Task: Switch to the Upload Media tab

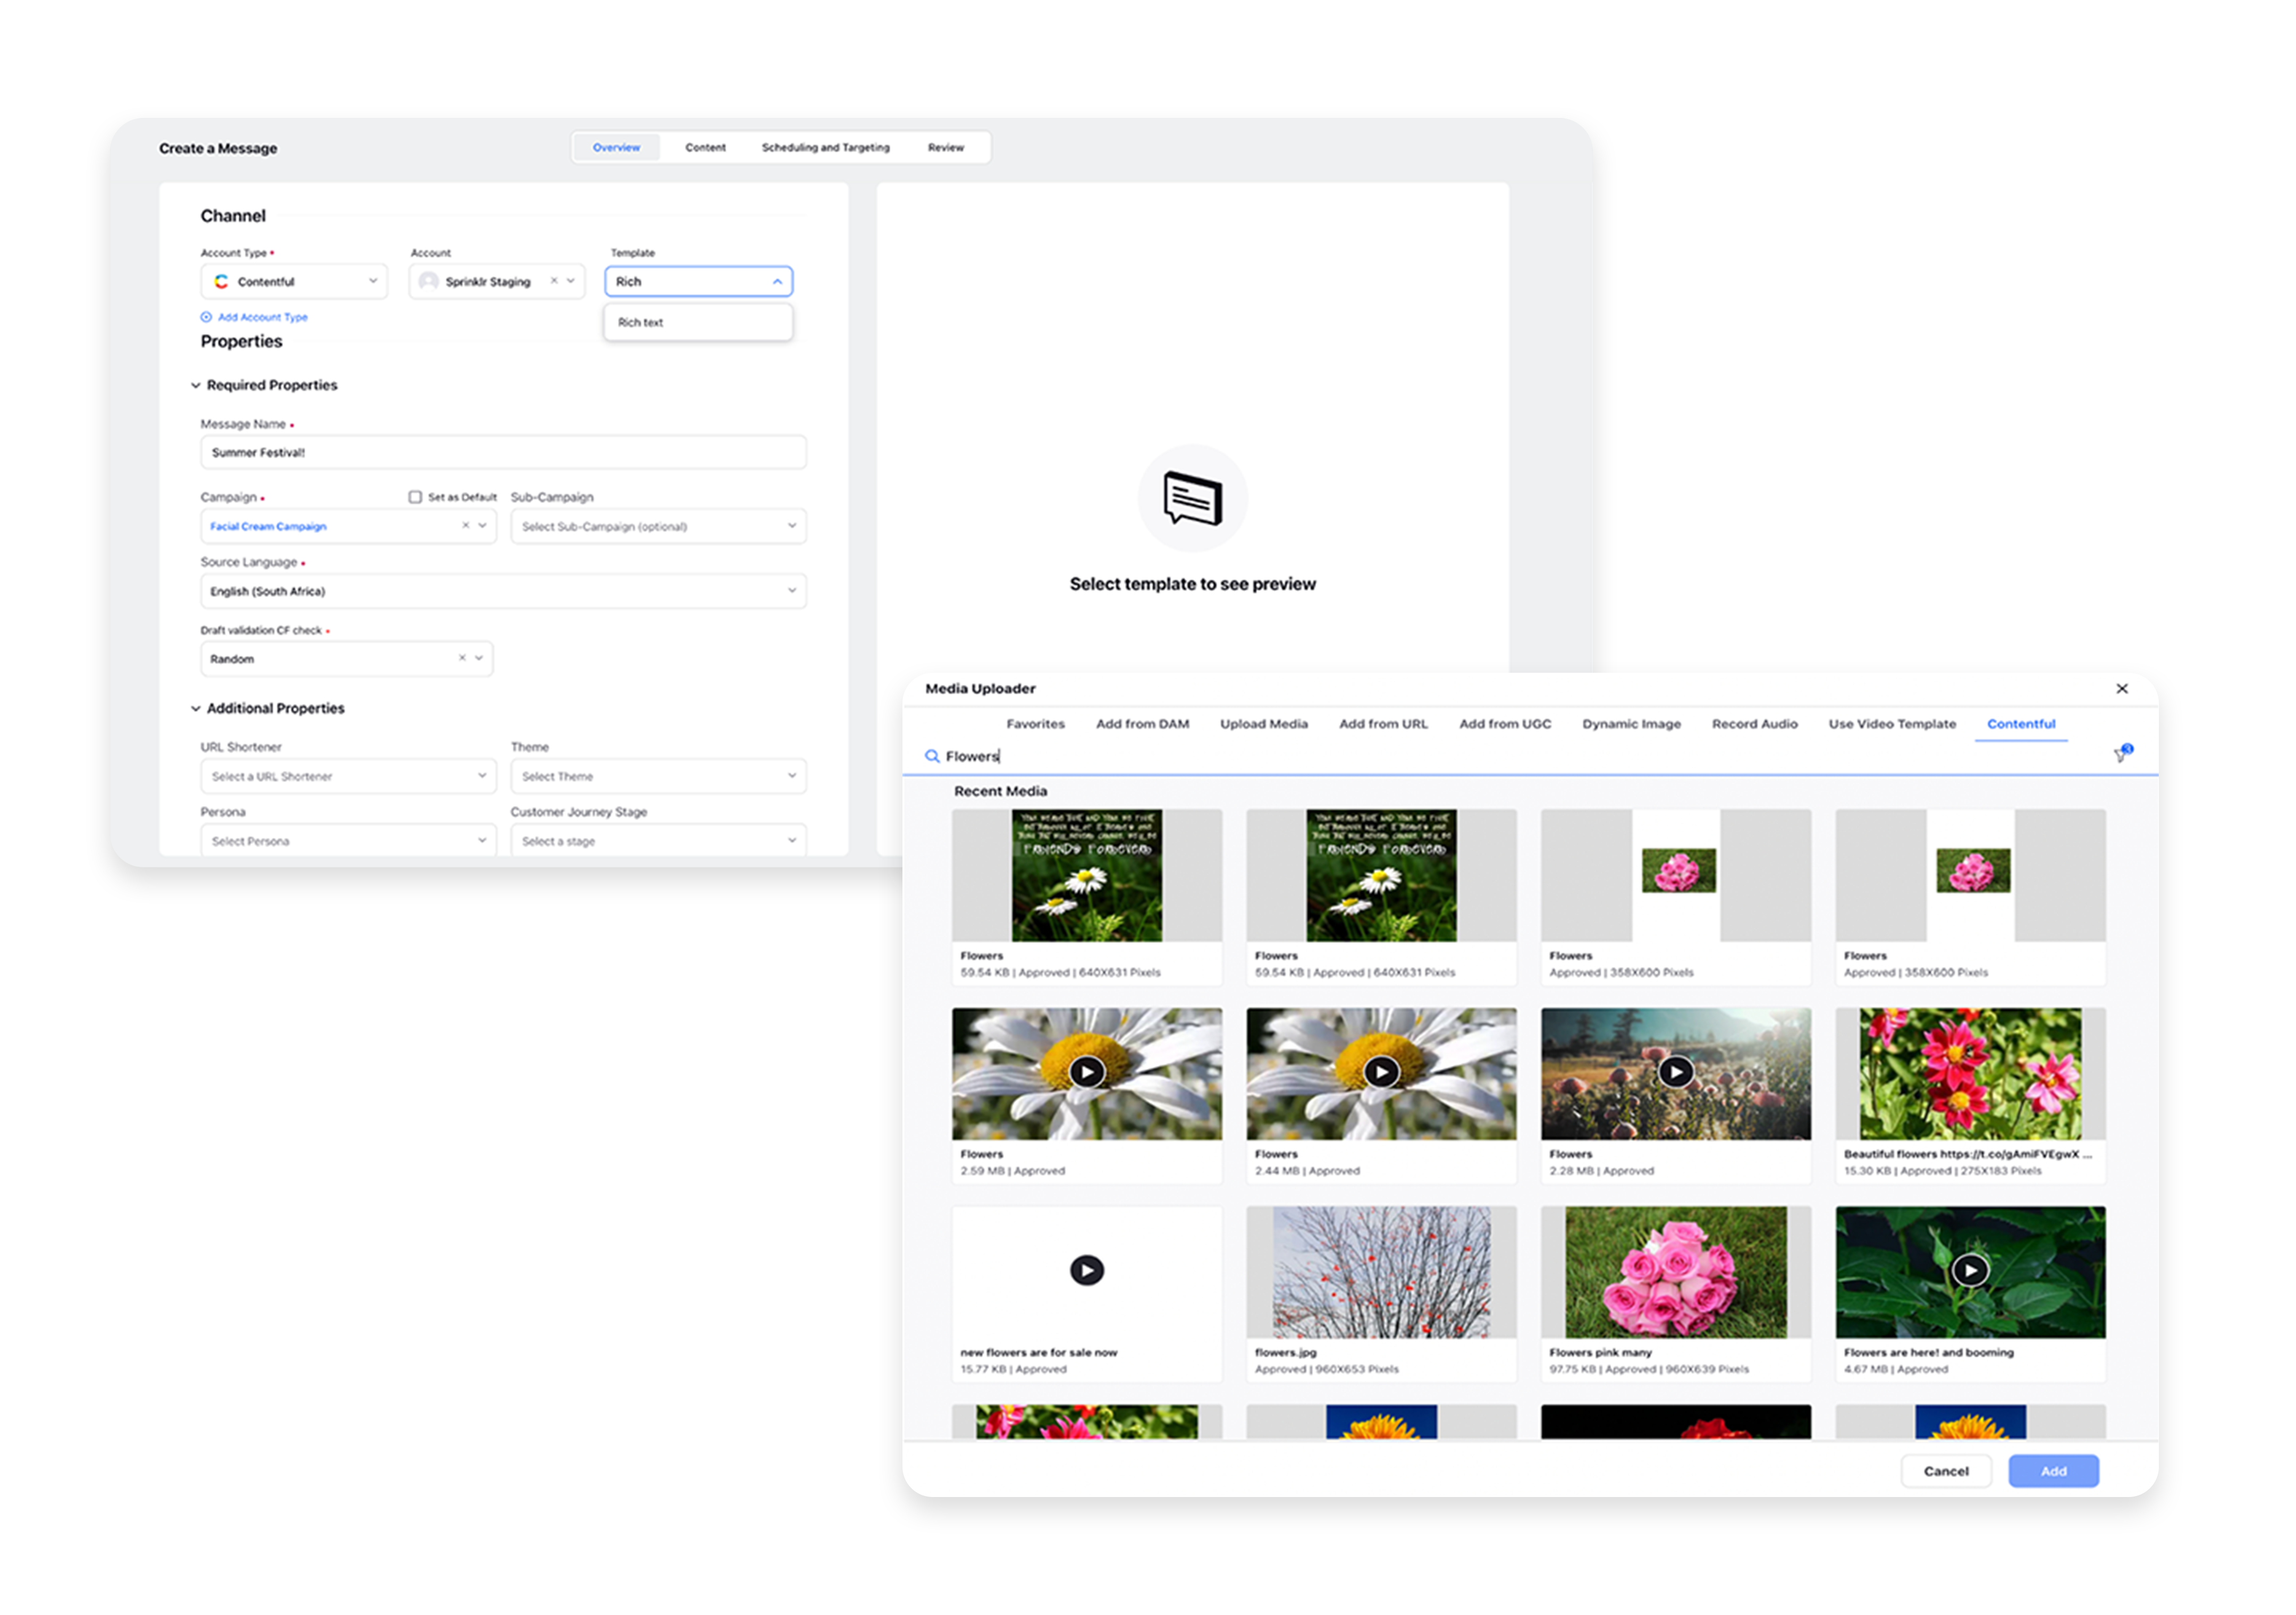Action: click(x=1263, y=723)
